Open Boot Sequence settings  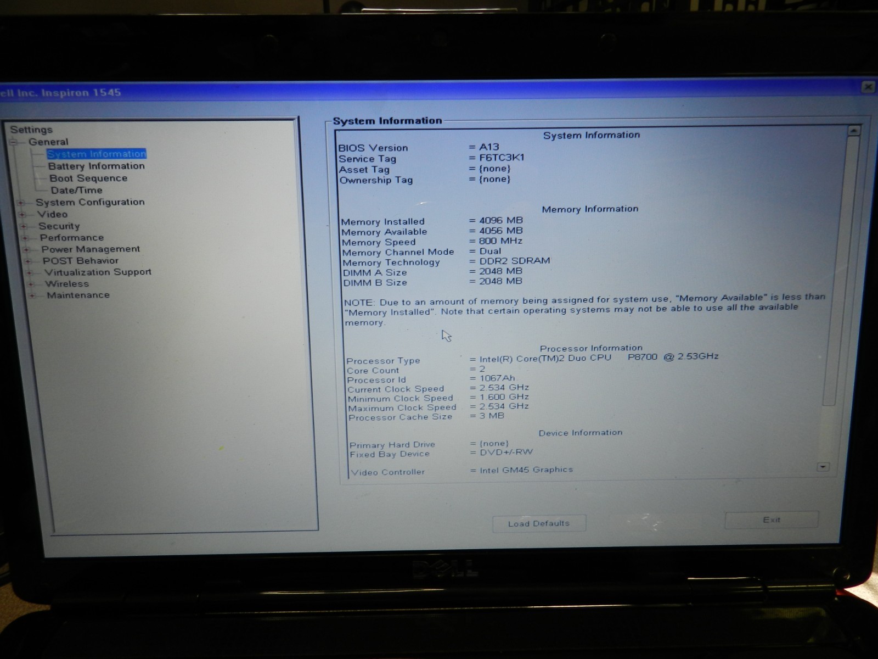88,178
